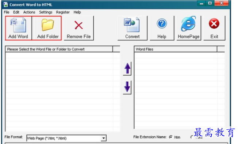Maximize the Convert Word to HTML window
Screen dimensions: 238x144
(x=210, y=3)
